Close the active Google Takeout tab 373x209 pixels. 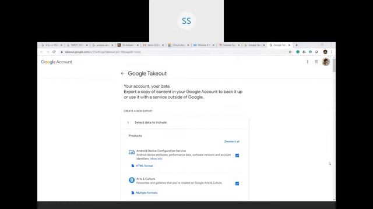289,45
